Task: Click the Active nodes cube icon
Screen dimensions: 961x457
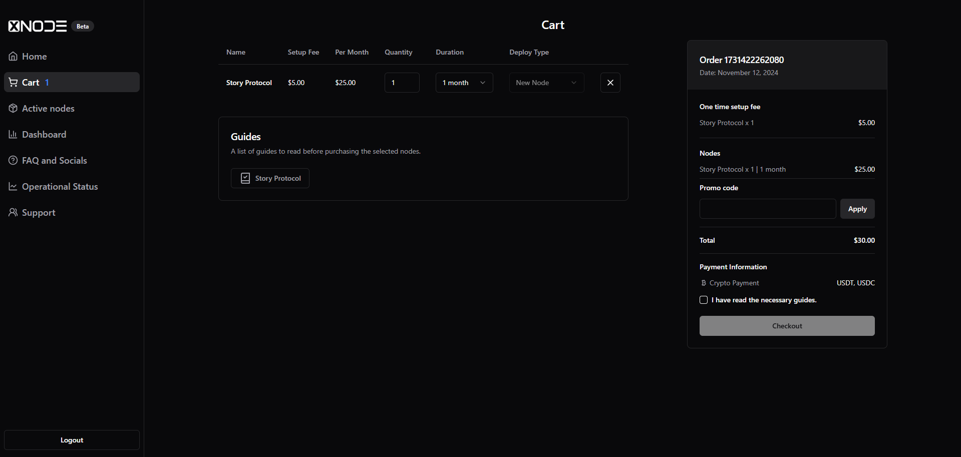Action: click(13, 109)
